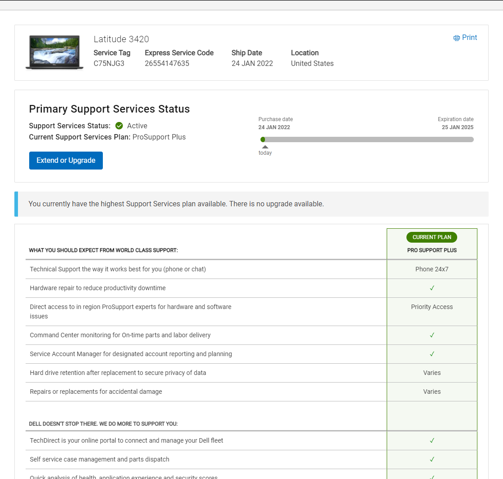Click the Active status text
The height and width of the screenshot is (479, 503).
click(x=137, y=126)
